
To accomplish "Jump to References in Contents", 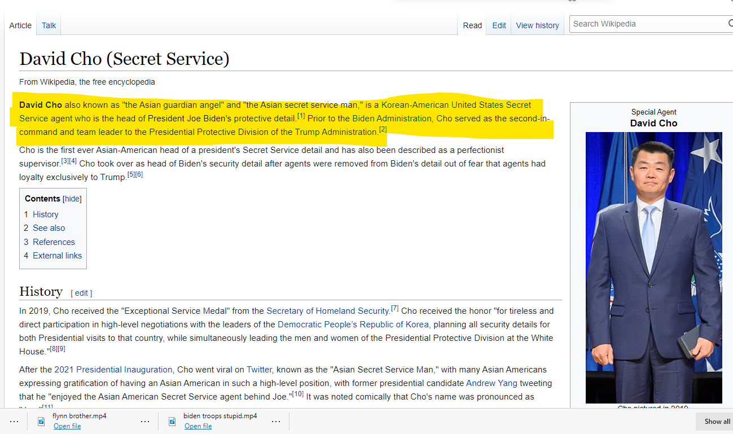I will pos(54,242).
